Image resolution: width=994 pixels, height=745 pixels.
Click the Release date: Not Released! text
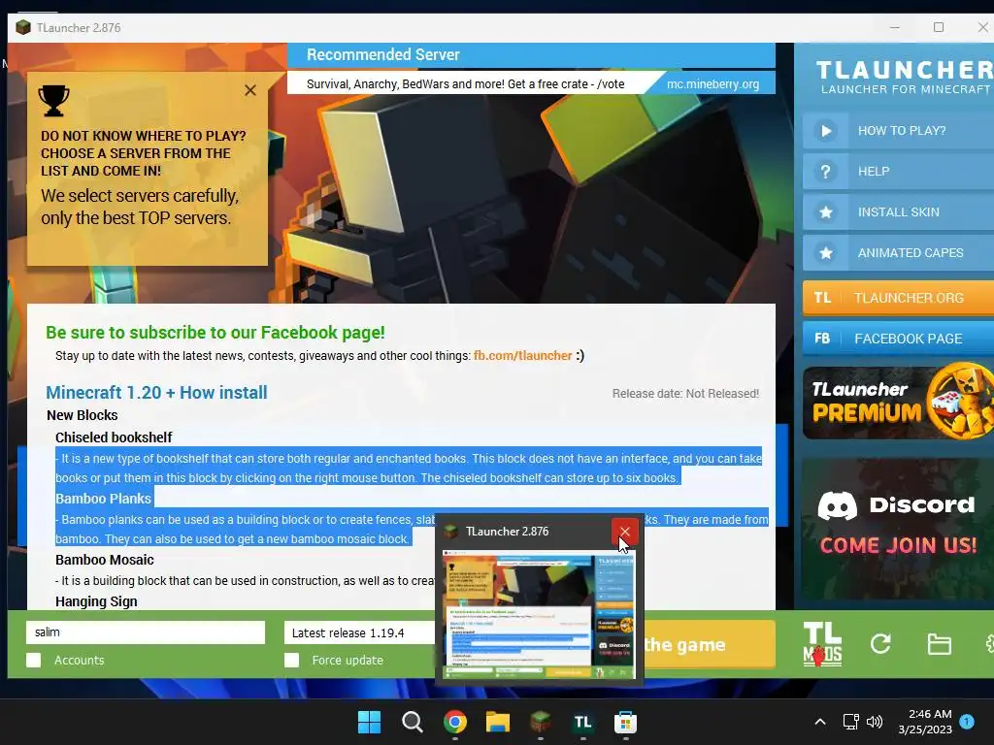point(685,394)
